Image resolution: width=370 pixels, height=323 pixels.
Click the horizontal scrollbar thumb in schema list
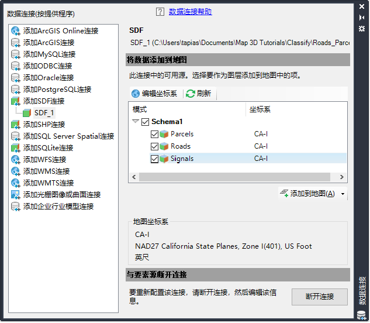[235, 177]
